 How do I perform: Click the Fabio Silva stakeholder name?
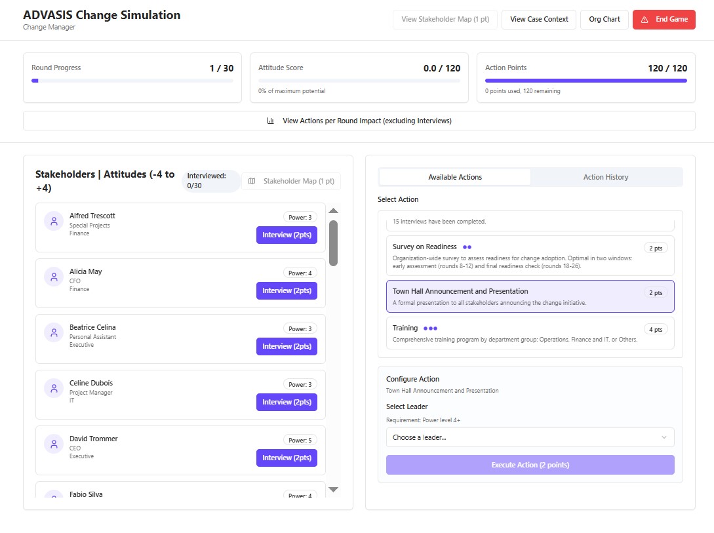86,494
